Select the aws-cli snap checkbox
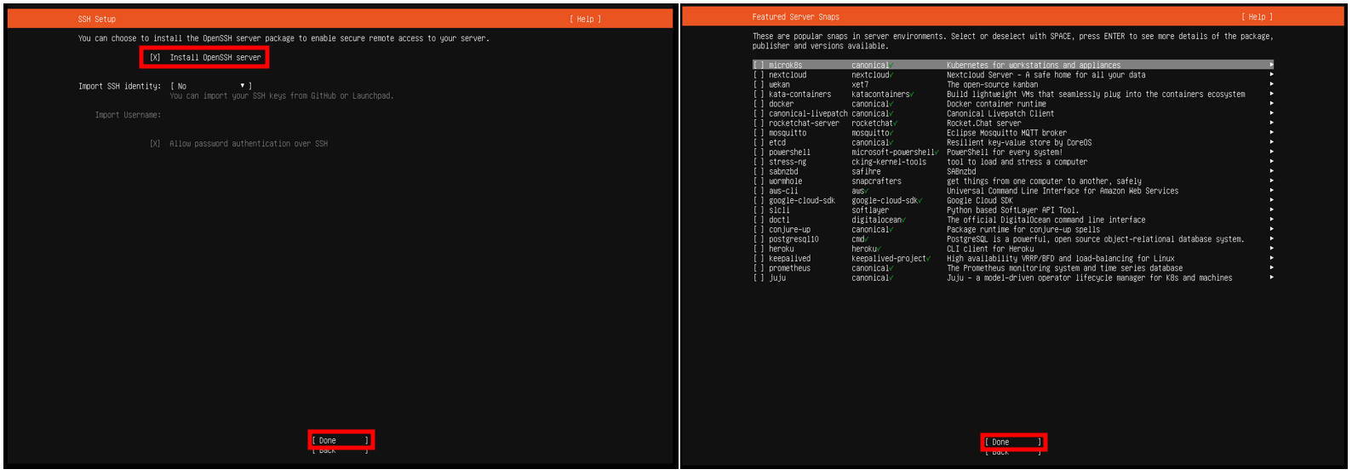This screenshot has width=1352, height=475. click(x=758, y=192)
